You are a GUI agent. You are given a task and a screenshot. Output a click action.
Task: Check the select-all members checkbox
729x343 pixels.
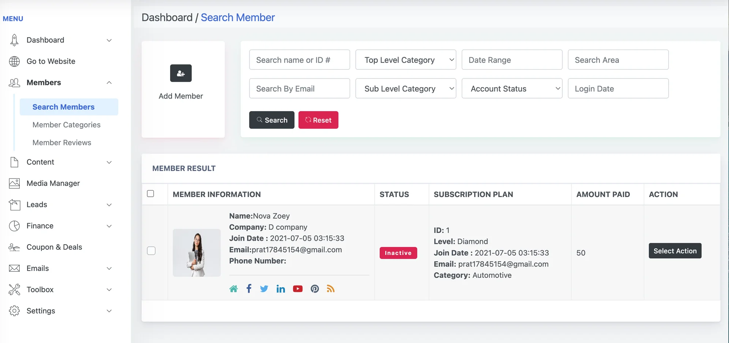point(150,193)
